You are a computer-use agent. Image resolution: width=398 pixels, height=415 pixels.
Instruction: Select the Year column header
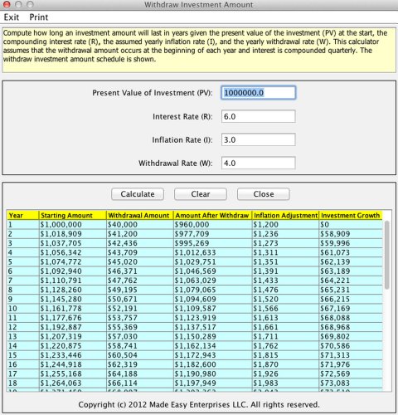pyautogui.click(x=23, y=215)
